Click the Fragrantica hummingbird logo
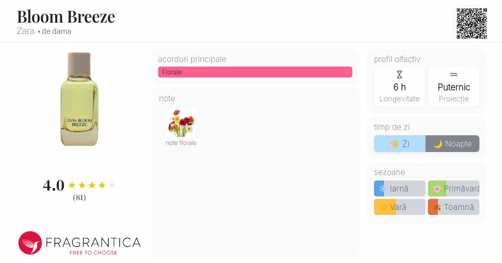 coord(30,243)
